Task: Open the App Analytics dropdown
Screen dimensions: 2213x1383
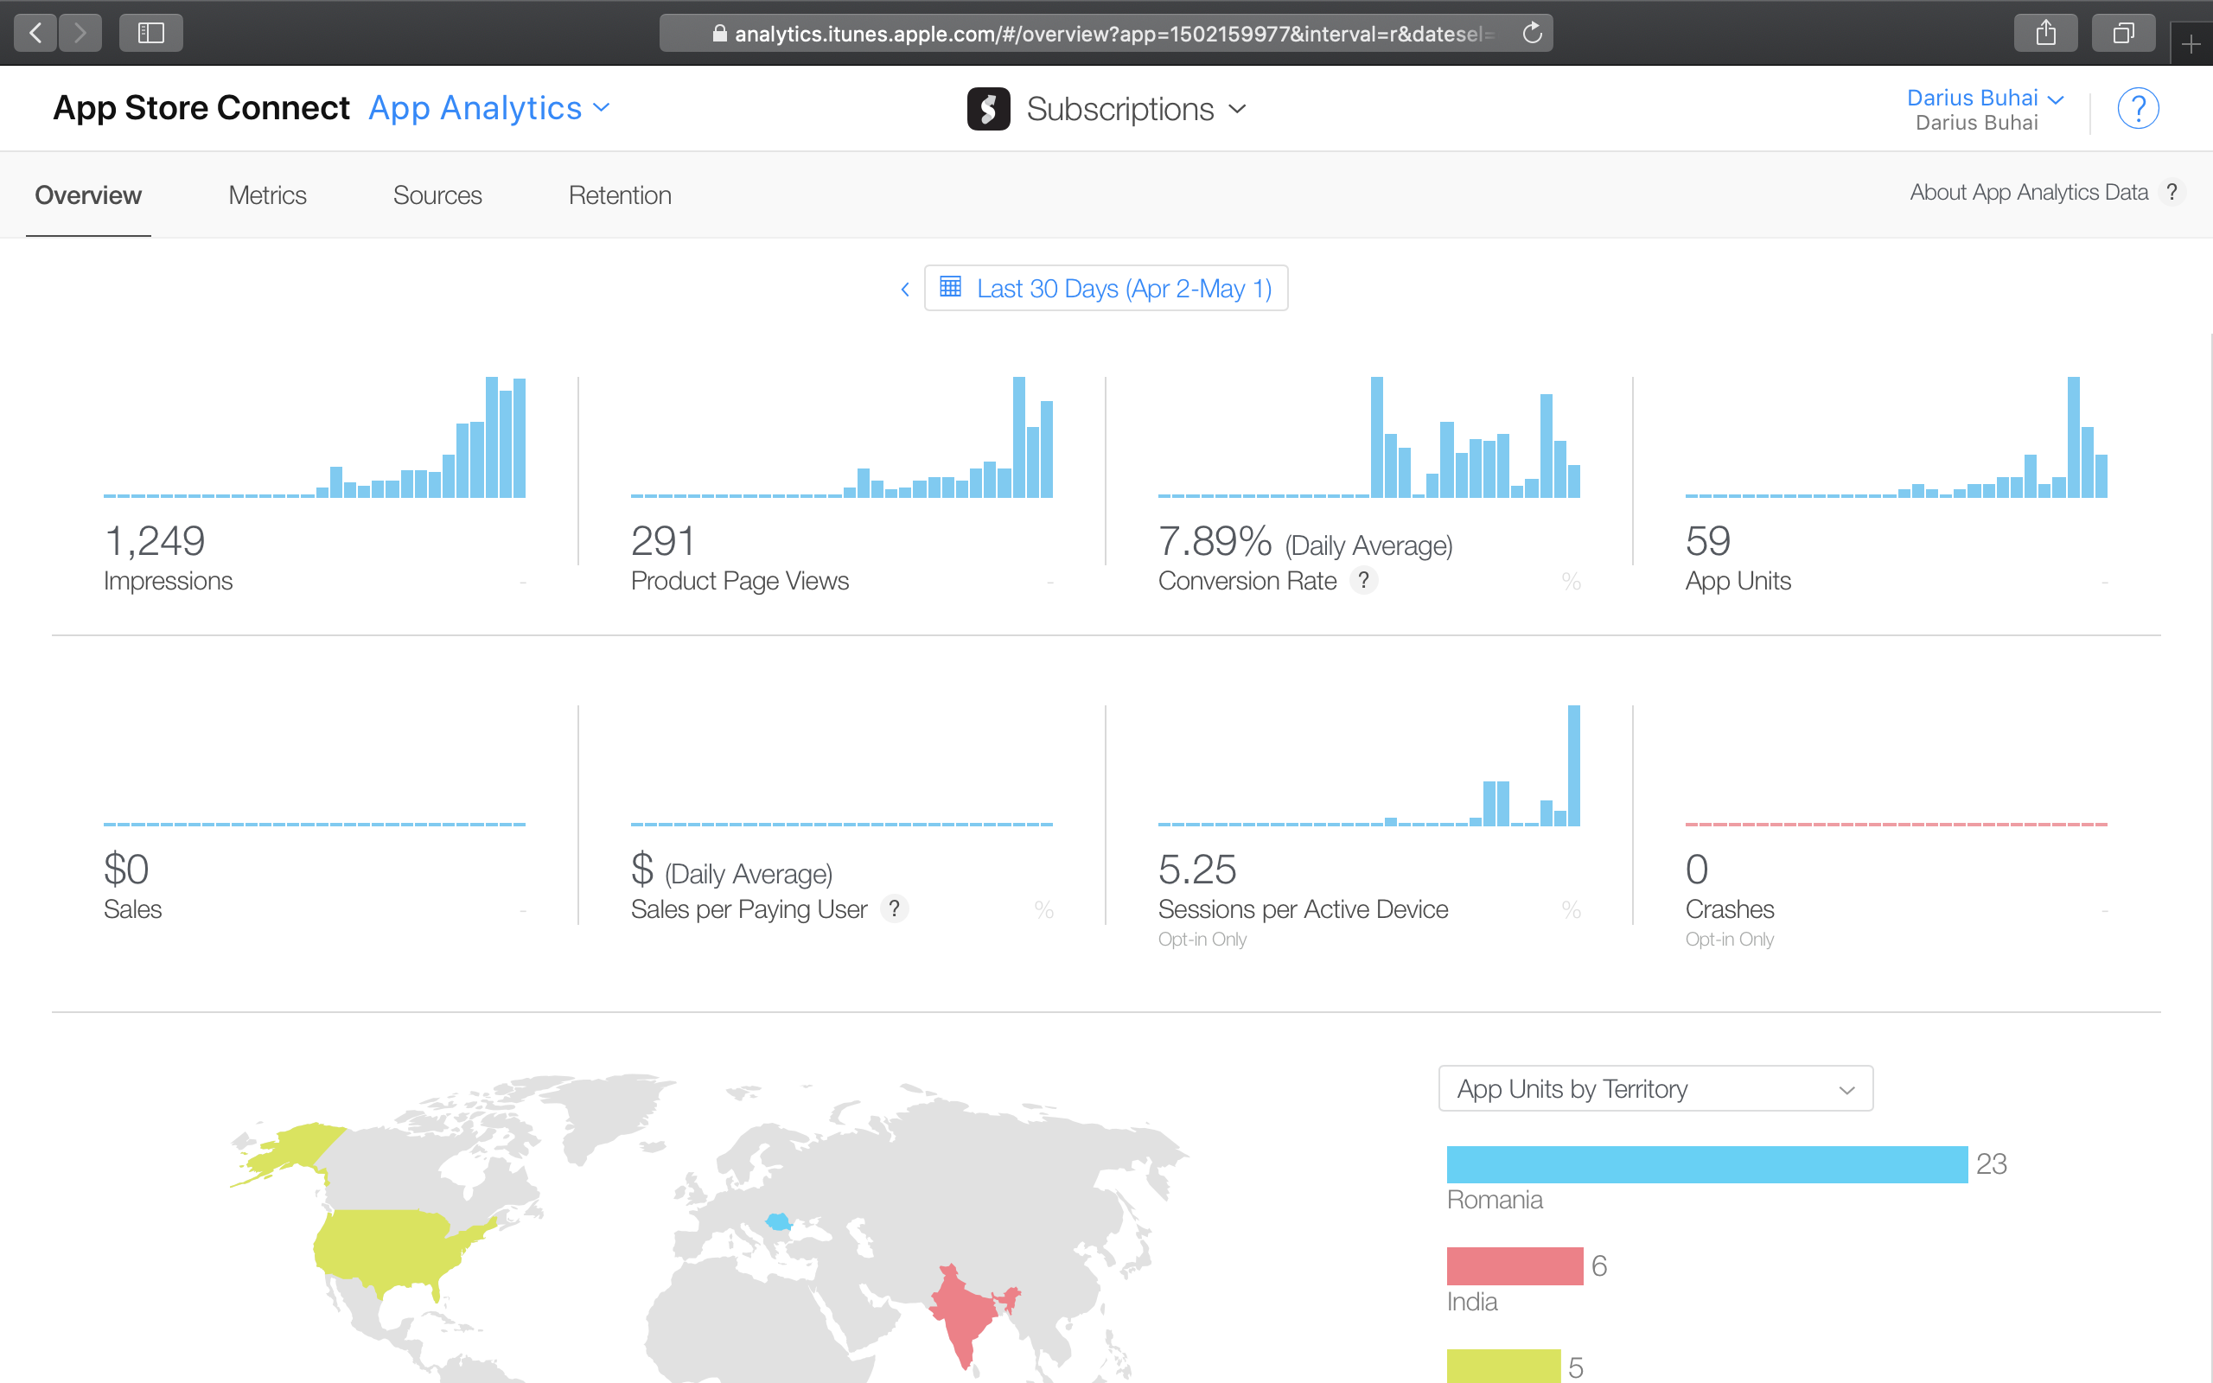Action: point(489,108)
